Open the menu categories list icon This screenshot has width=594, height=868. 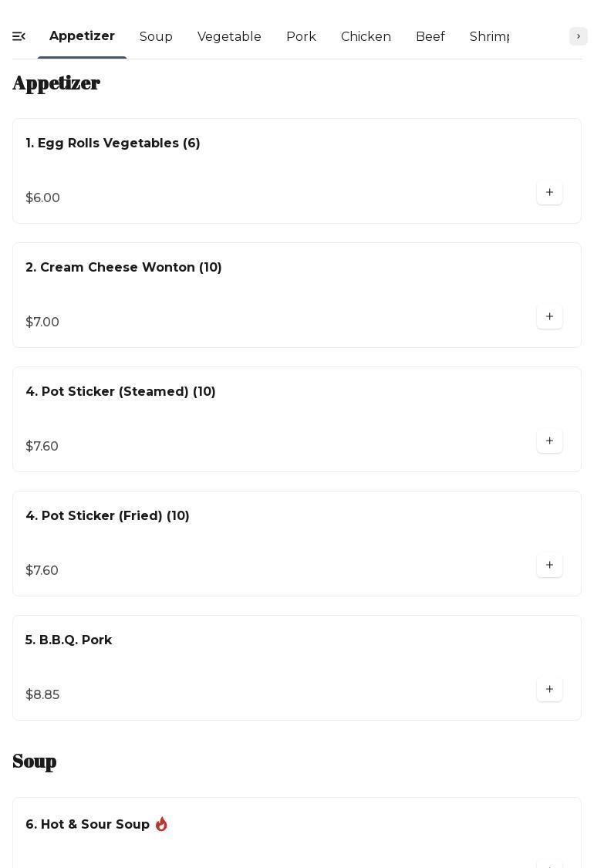(19, 36)
